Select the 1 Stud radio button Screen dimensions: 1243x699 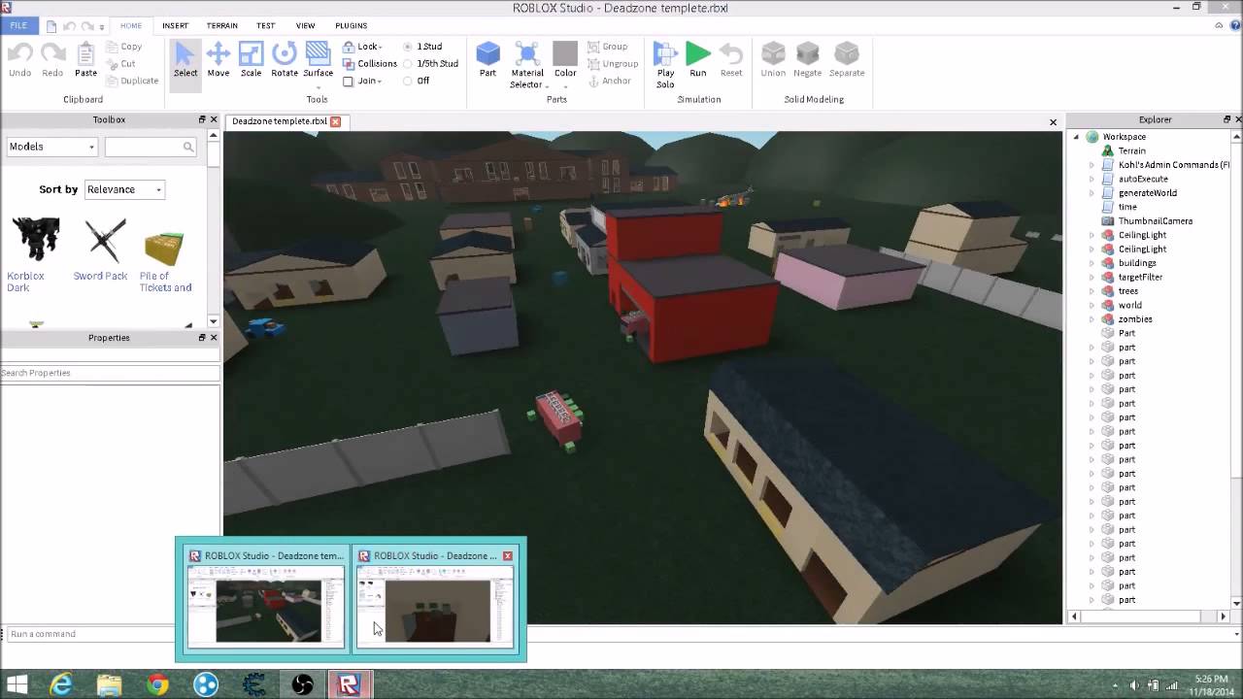tap(408, 47)
